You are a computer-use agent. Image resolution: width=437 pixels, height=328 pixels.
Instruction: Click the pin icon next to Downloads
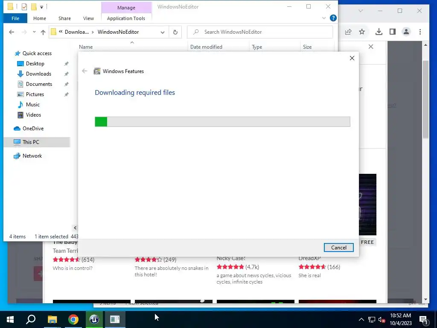click(66, 74)
